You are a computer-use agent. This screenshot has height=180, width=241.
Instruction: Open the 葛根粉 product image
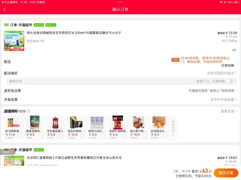click(14, 160)
